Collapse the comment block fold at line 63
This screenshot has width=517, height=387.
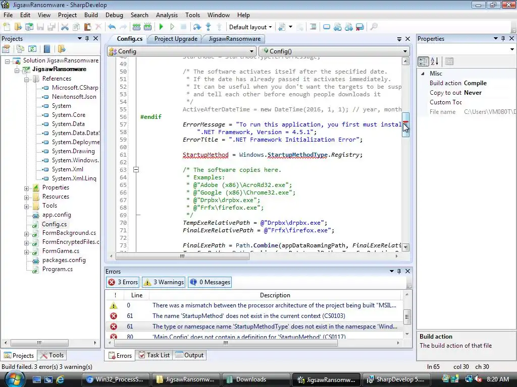[x=136, y=170]
